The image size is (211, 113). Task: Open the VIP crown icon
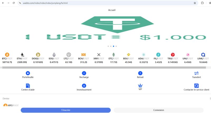click(140, 85)
